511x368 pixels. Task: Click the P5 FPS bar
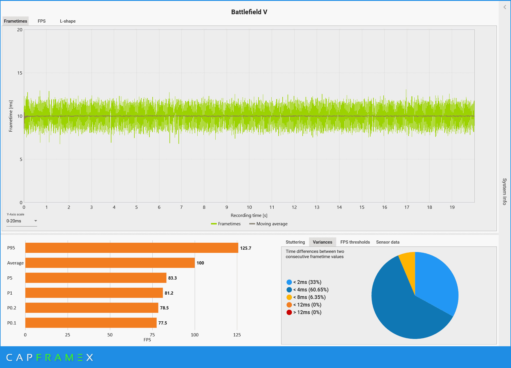pos(96,278)
